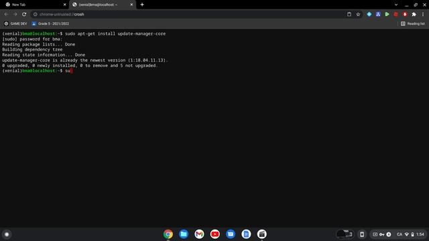Screen dimensions: 429x241
Task: Click the 'Reading state information... Done' line
Action: tap(44, 55)
